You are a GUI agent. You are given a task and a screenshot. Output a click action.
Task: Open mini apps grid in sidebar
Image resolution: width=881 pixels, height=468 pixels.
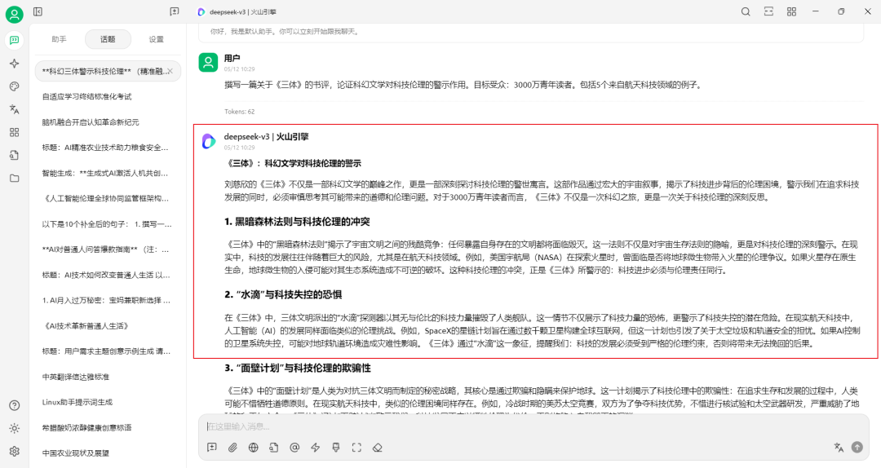pos(14,133)
